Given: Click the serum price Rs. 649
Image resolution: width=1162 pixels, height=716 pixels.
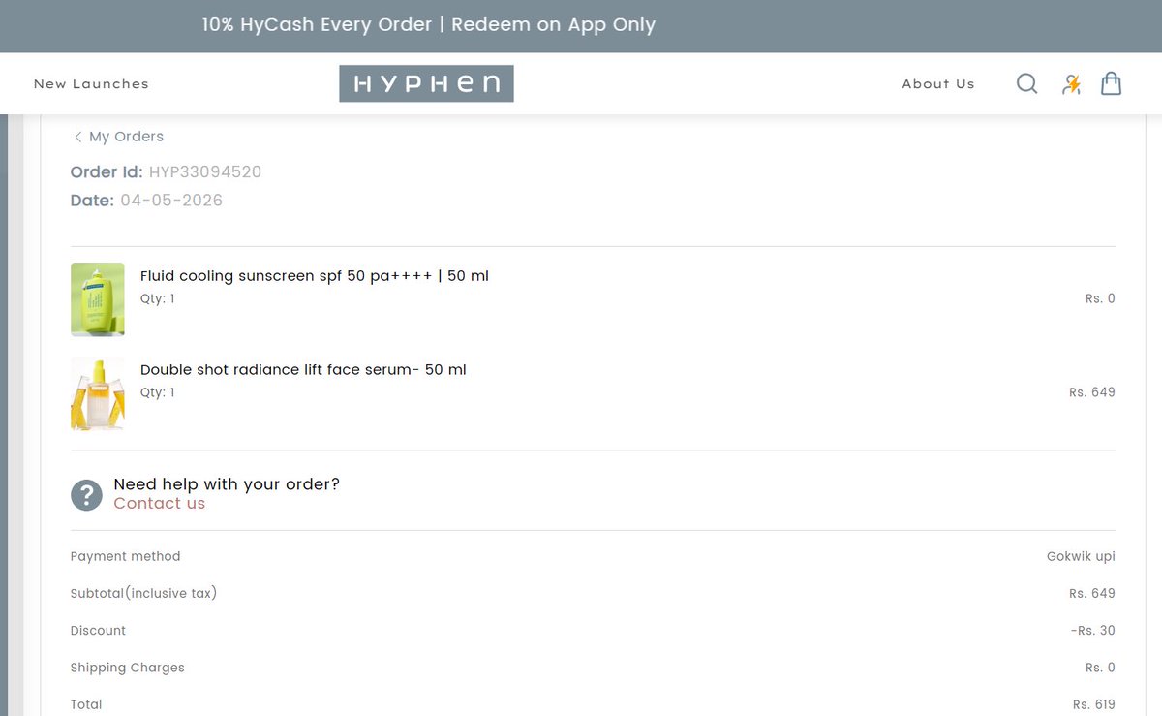Looking at the screenshot, I should (x=1092, y=392).
